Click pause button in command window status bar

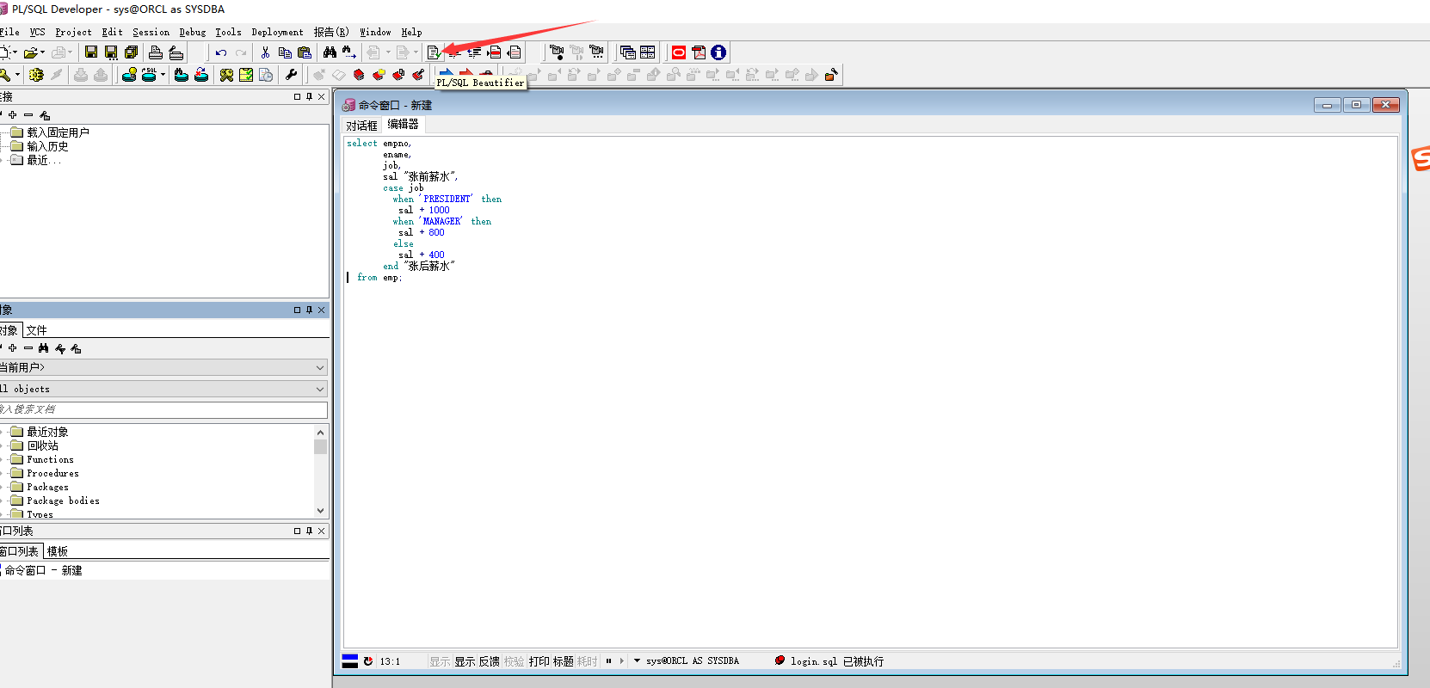point(608,661)
